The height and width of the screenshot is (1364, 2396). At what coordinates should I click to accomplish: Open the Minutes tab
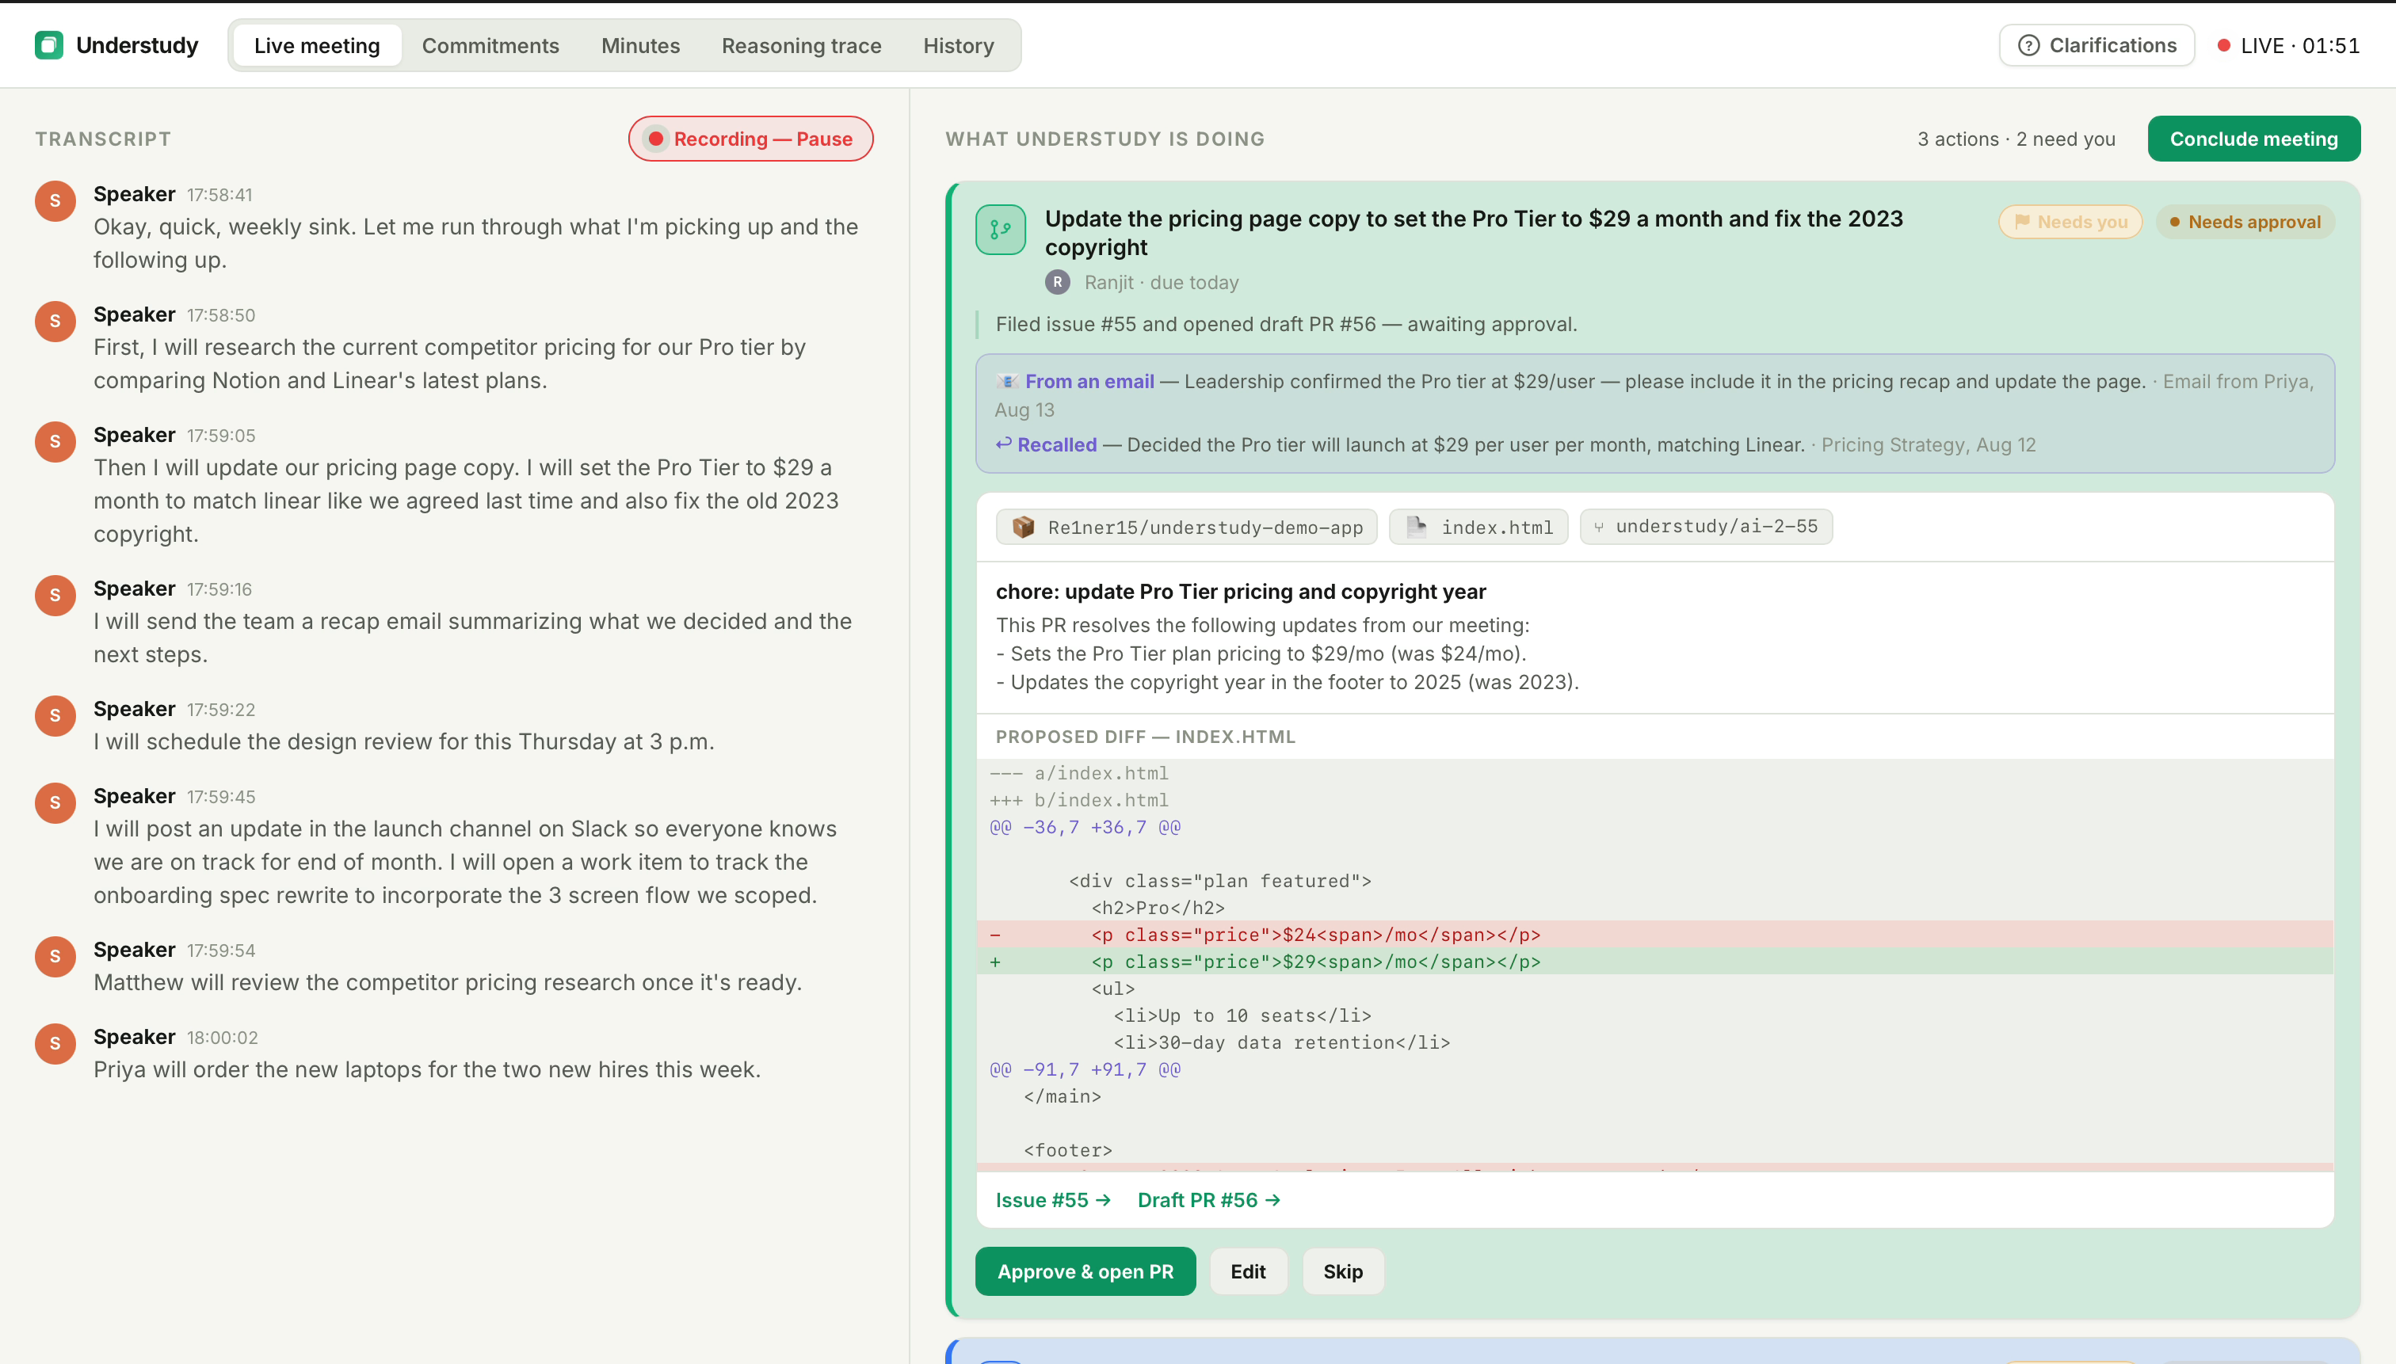640,46
